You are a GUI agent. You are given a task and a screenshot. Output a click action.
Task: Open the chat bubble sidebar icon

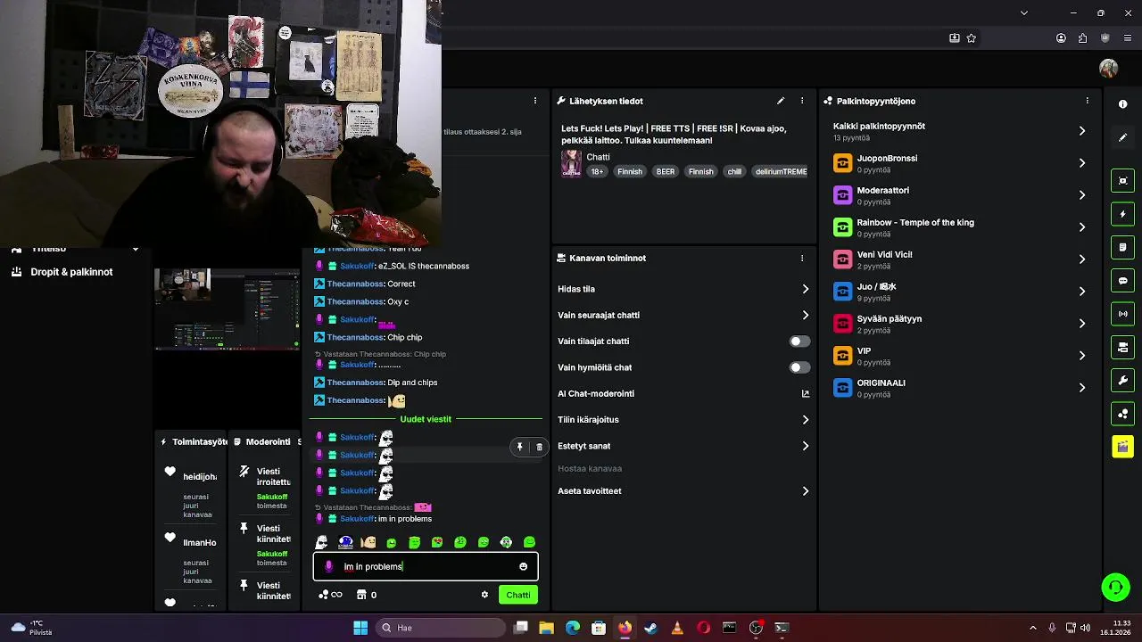(1122, 280)
